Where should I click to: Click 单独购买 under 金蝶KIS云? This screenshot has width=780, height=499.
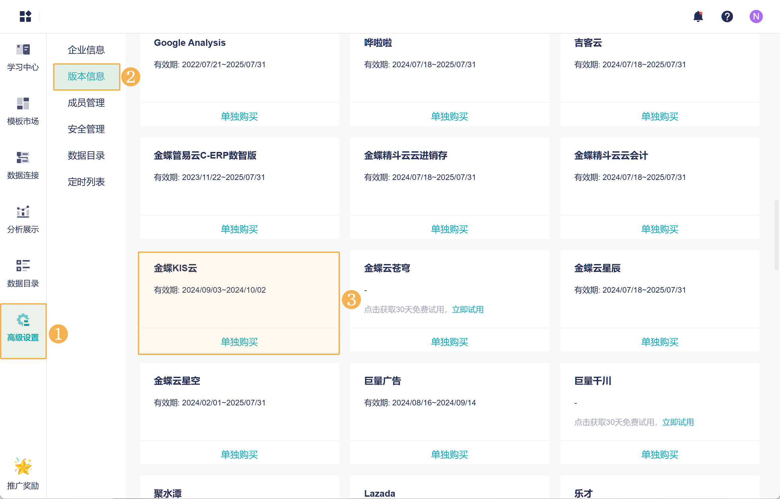(239, 342)
